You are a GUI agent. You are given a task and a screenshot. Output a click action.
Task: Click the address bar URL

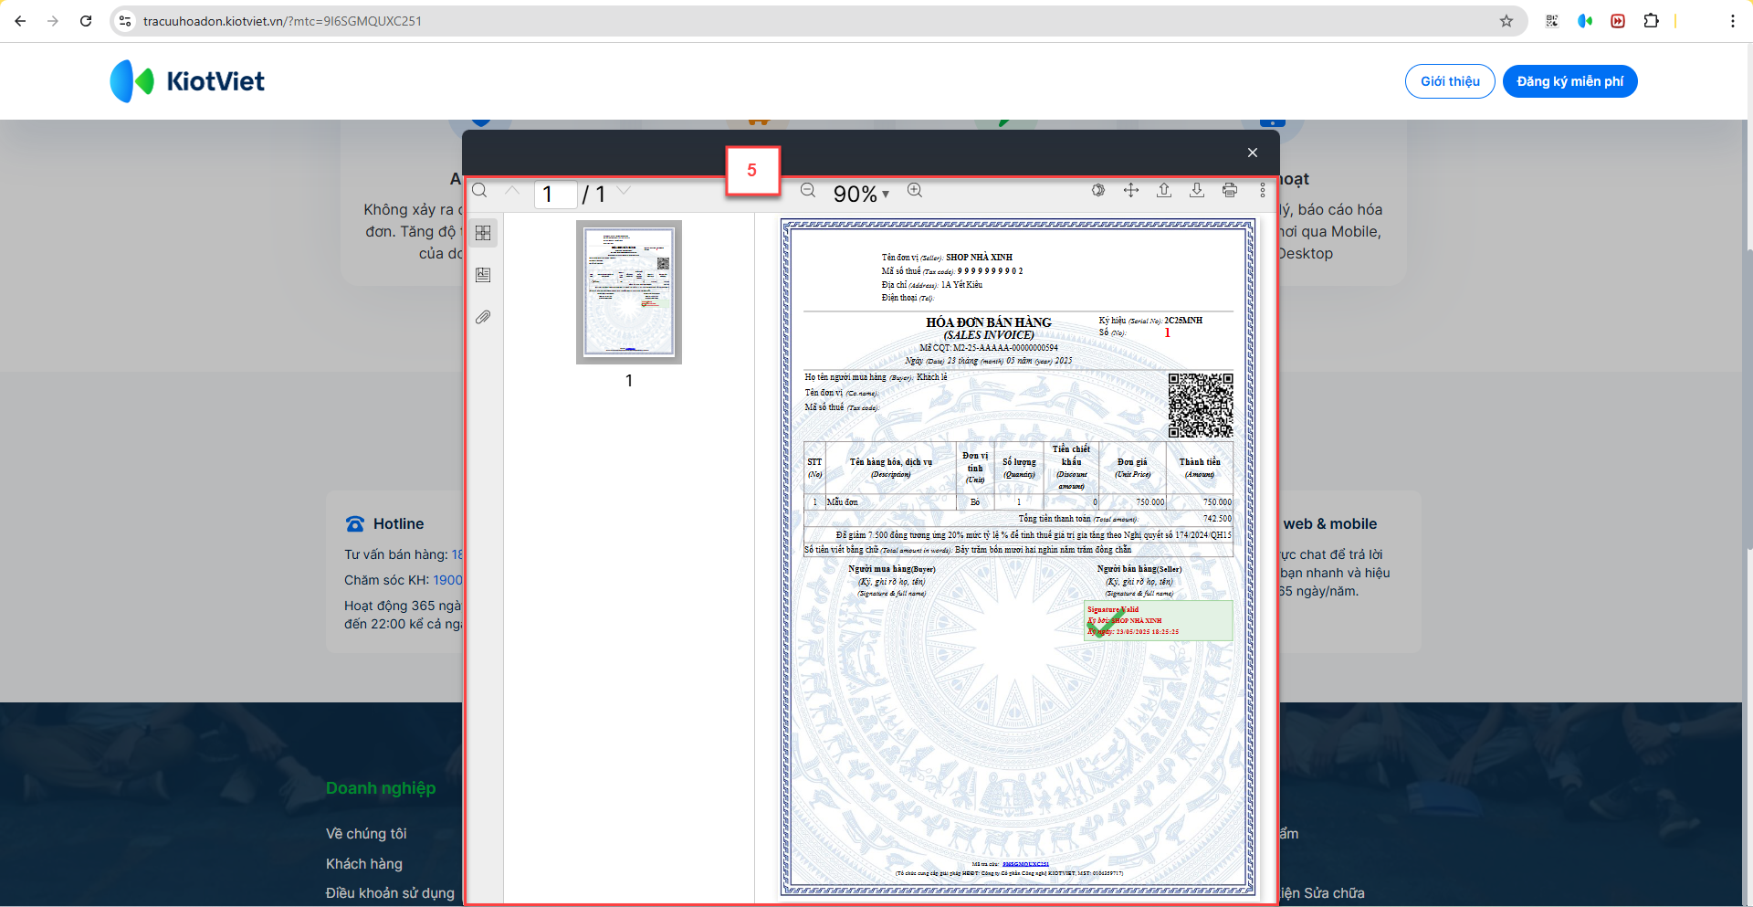(282, 21)
